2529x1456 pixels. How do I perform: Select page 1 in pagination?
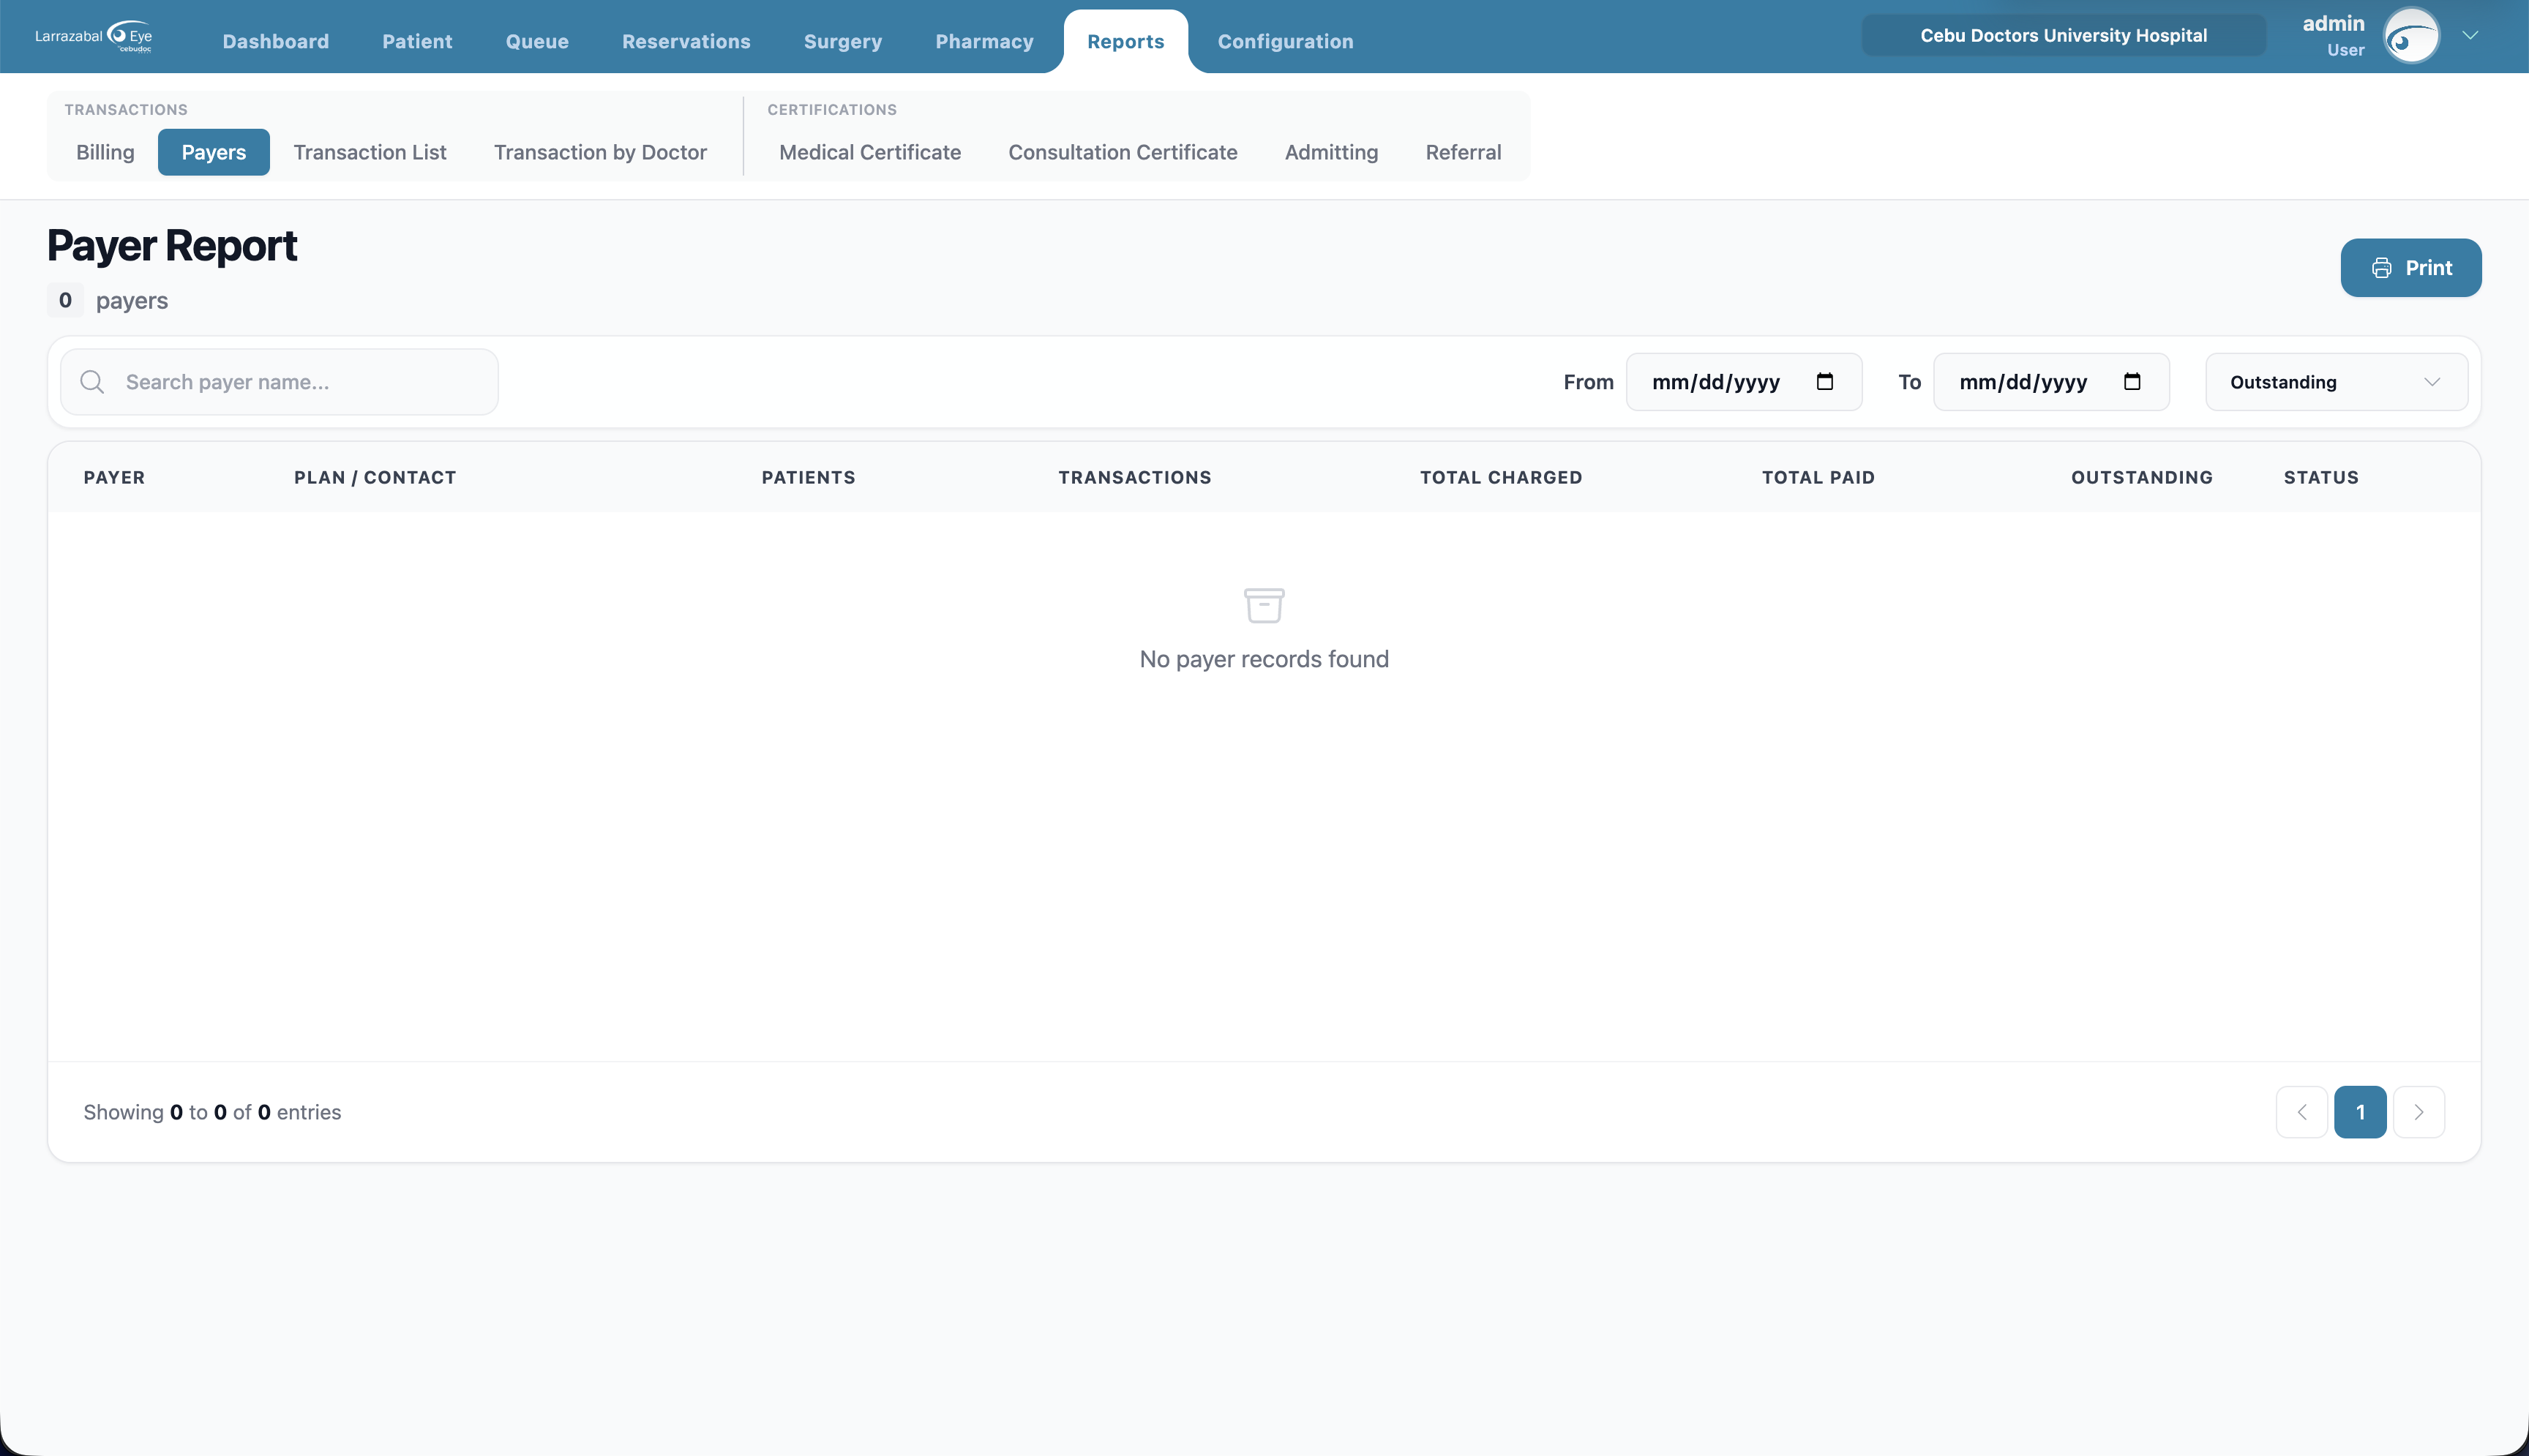point(2360,1112)
